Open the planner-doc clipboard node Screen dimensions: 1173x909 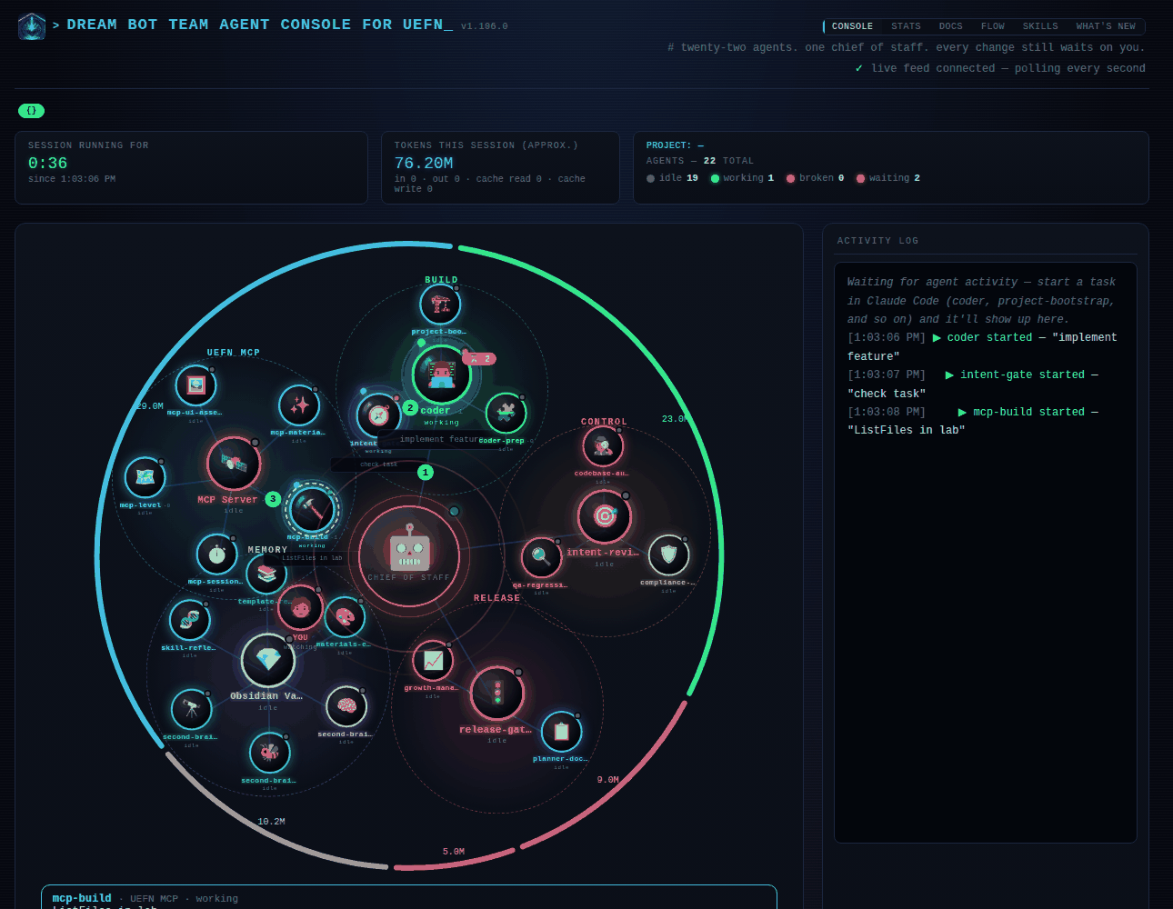point(561,732)
